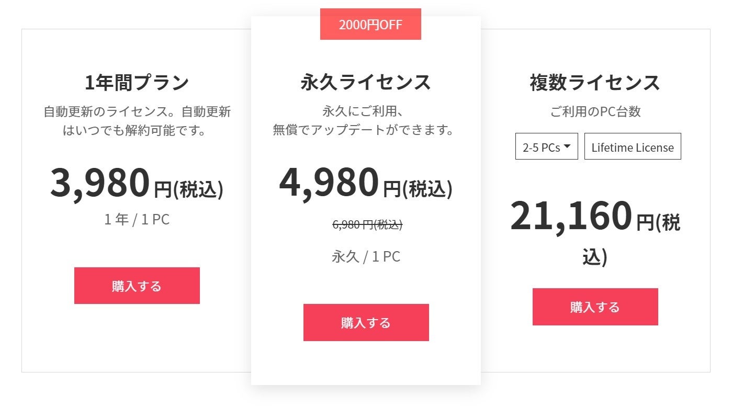Click the struck-through 6,980 円 original price

coord(367,224)
